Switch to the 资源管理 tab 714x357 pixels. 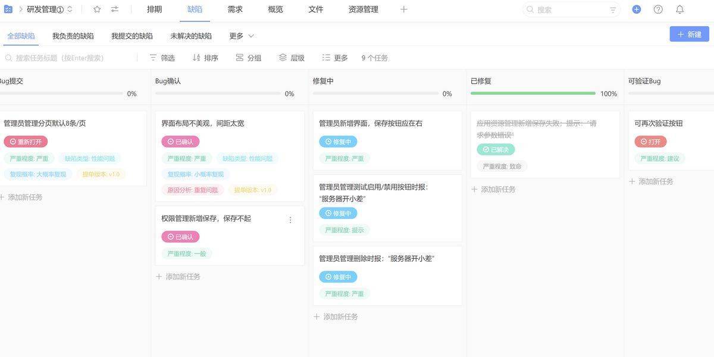click(364, 10)
